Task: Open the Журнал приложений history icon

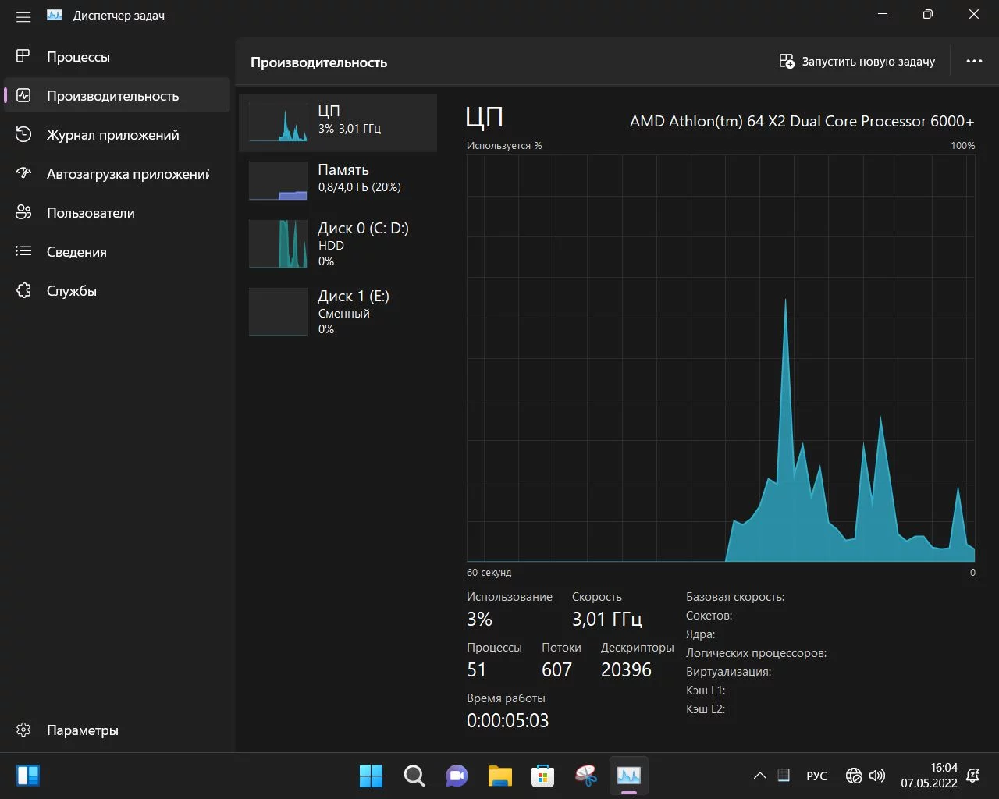Action: 23,134
